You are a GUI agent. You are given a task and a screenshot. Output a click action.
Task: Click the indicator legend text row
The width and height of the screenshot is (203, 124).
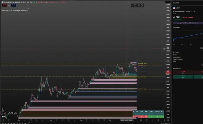pyautogui.click(x=15, y=11)
